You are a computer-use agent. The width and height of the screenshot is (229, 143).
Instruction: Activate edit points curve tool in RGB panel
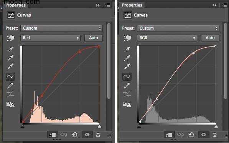point(127,76)
